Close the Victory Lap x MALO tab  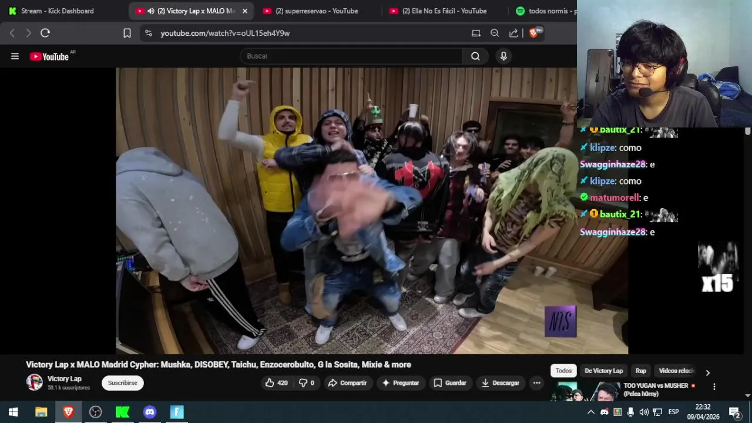click(x=245, y=11)
